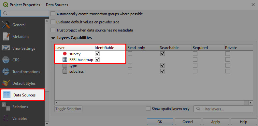Click the grid icon of ESRI basemap layer
Screen dimensions: 258x126
[65, 59]
